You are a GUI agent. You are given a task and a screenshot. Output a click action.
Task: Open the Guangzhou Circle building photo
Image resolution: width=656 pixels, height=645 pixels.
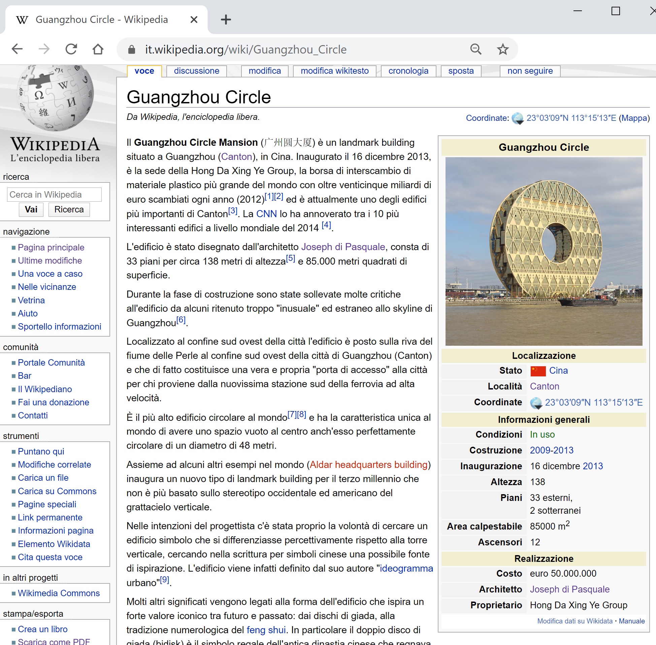(544, 251)
